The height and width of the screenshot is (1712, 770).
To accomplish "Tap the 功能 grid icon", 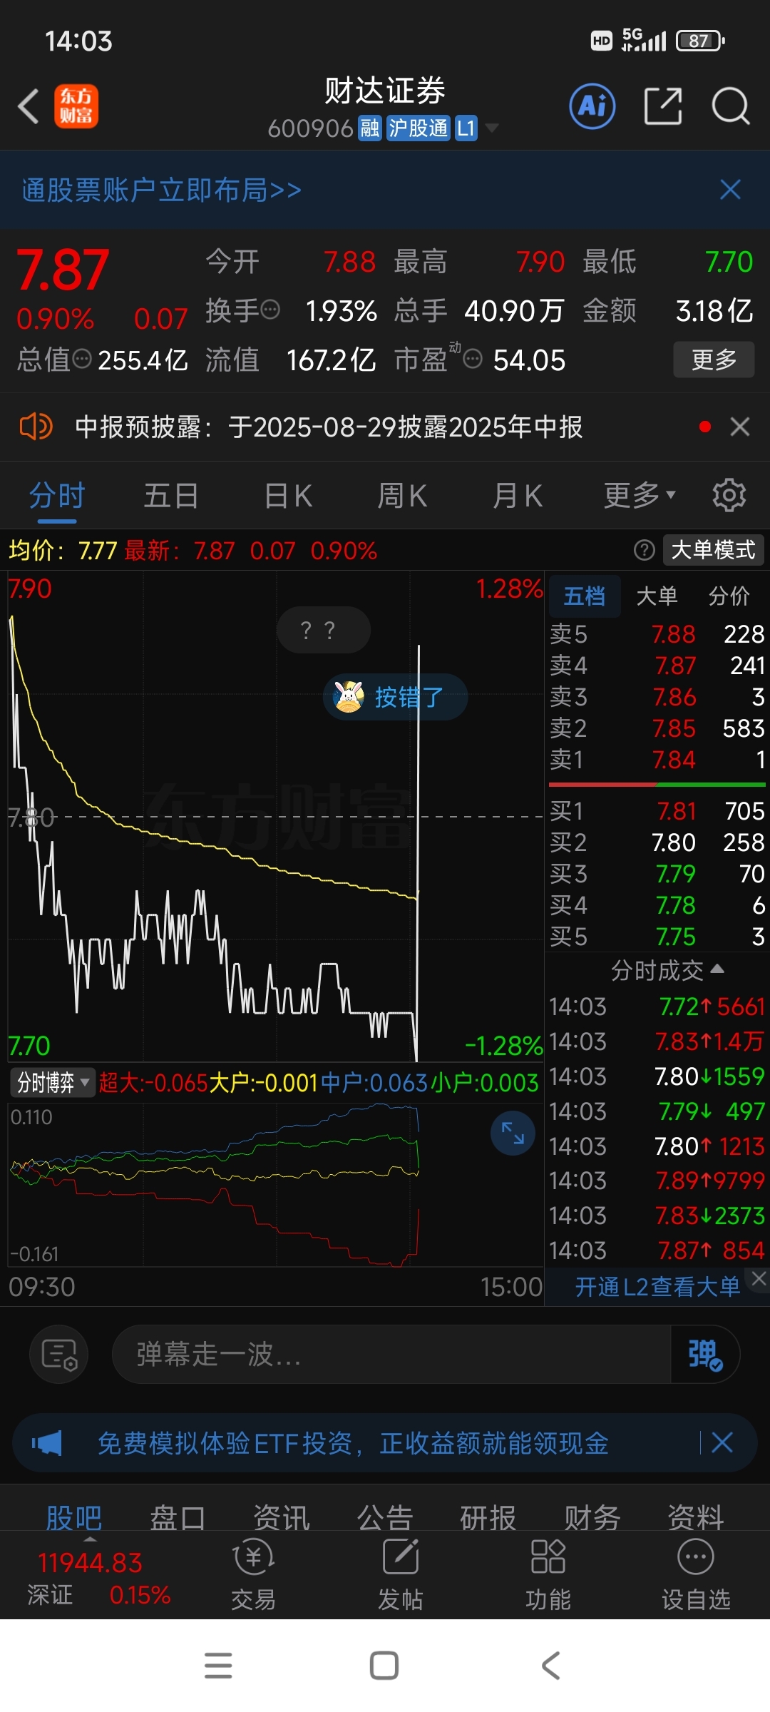I will pyautogui.click(x=548, y=1575).
